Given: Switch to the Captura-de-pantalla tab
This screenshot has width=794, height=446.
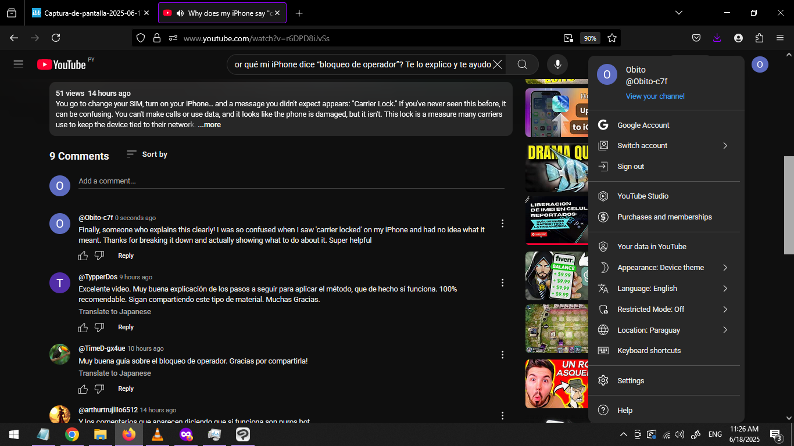Looking at the screenshot, I should tap(91, 13).
